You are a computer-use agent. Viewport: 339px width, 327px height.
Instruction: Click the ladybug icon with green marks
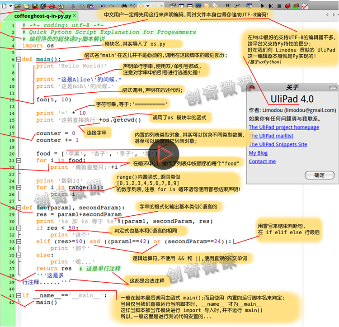point(296,6)
